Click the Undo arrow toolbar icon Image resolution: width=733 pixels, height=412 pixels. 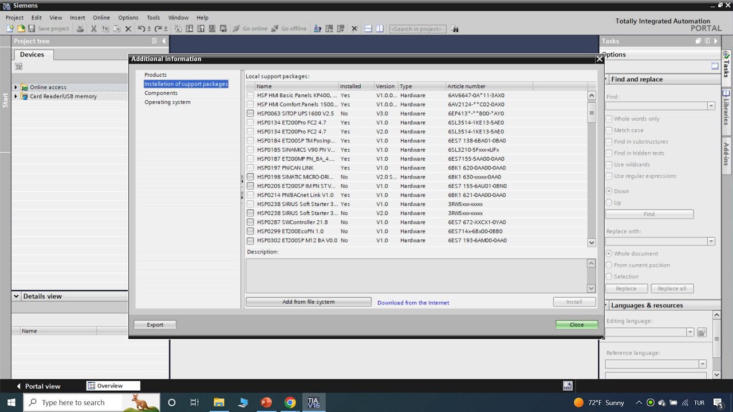141,29
